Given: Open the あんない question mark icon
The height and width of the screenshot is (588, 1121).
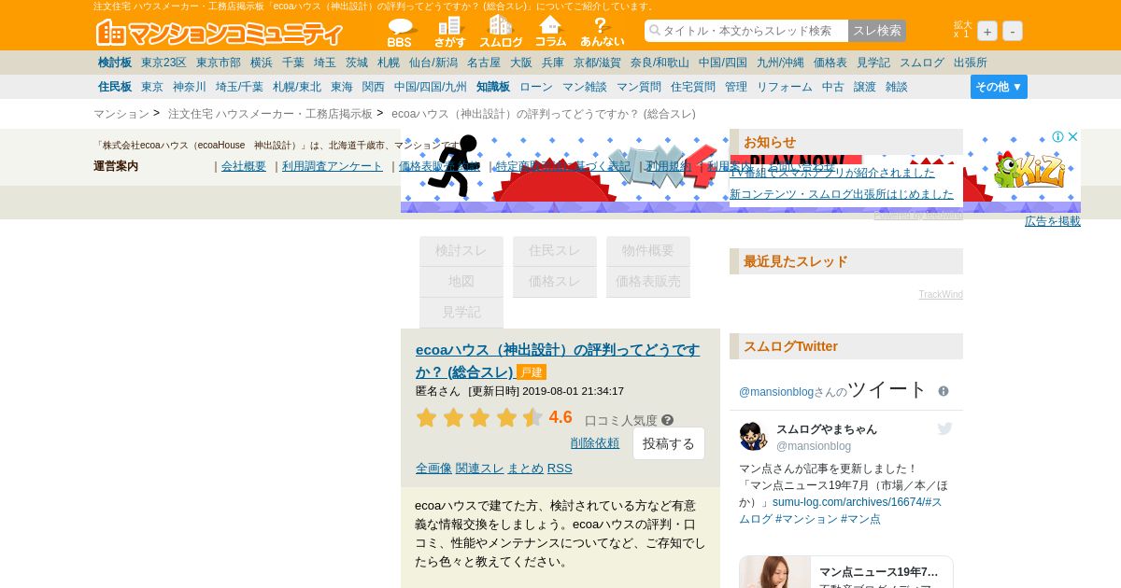Looking at the screenshot, I should coord(602,33).
